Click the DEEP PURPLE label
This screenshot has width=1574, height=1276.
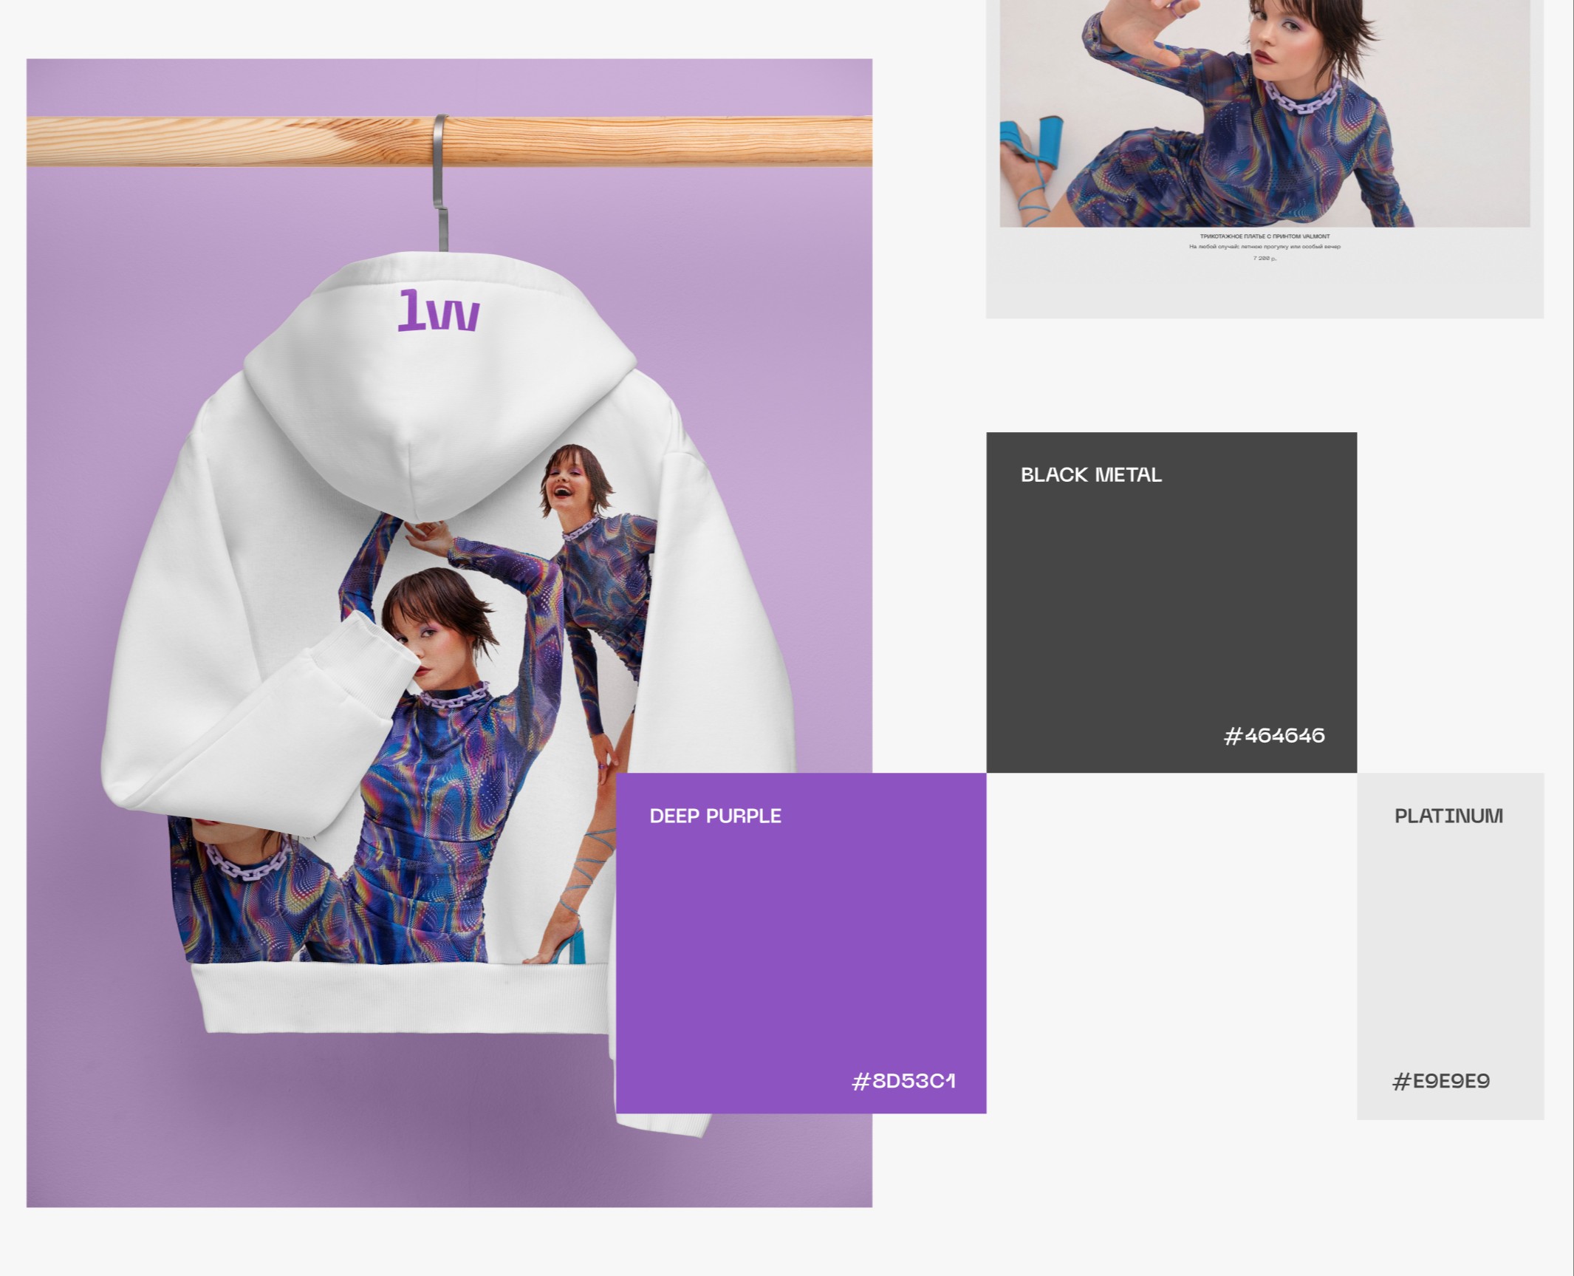tap(715, 816)
